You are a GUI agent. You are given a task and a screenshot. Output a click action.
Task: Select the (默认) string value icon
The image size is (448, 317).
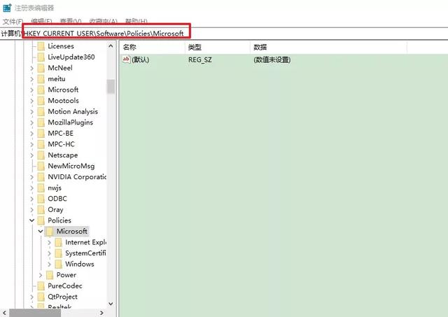126,59
